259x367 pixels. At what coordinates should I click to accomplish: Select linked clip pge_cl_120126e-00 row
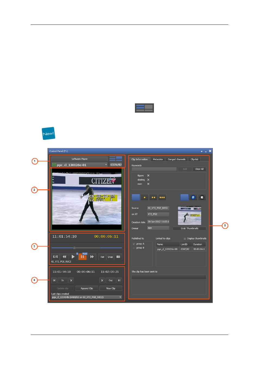click(181, 249)
